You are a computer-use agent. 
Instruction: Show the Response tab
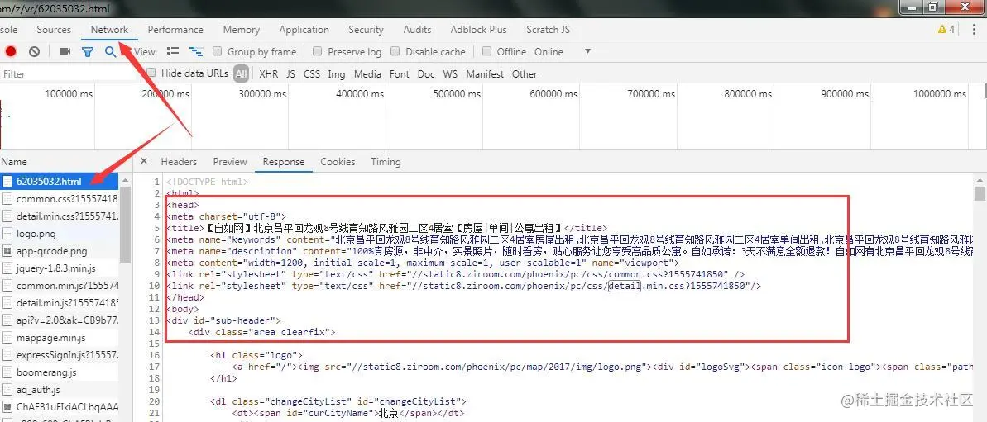(283, 161)
